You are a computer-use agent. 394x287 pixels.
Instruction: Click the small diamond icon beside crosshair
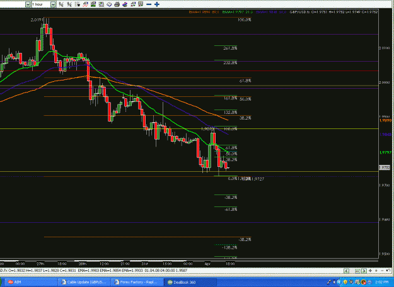(376, 271)
